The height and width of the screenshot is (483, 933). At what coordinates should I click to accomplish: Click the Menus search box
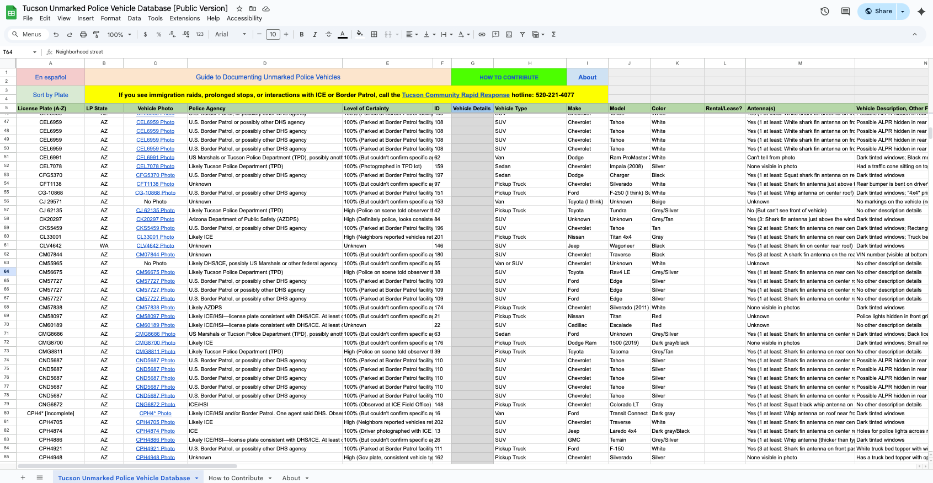pos(26,34)
